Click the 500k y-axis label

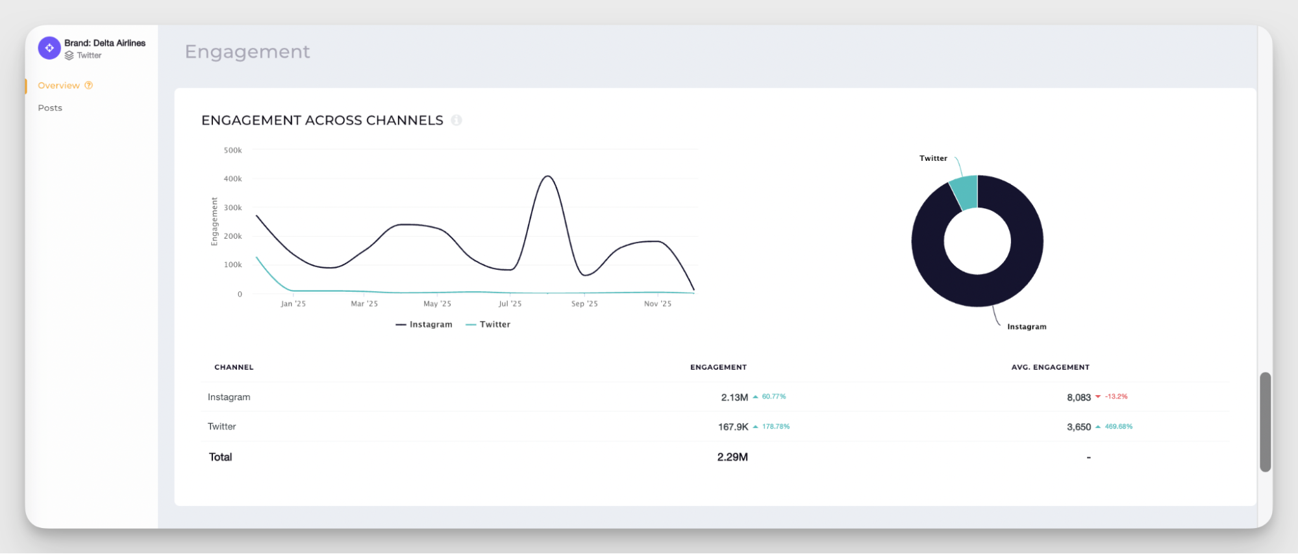(232, 151)
